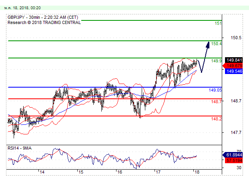Image resolution: width=249 pixels, height=182 pixels.
Task: Click the axis value '150.5'
Action: pos(236,38)
